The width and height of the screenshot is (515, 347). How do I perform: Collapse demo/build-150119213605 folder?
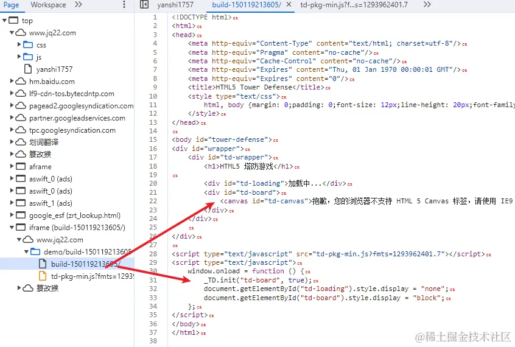tap(26, 251)
